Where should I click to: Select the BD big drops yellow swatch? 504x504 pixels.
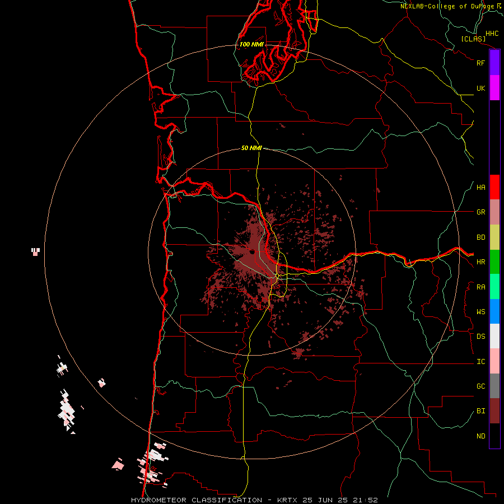pos(494,237)
